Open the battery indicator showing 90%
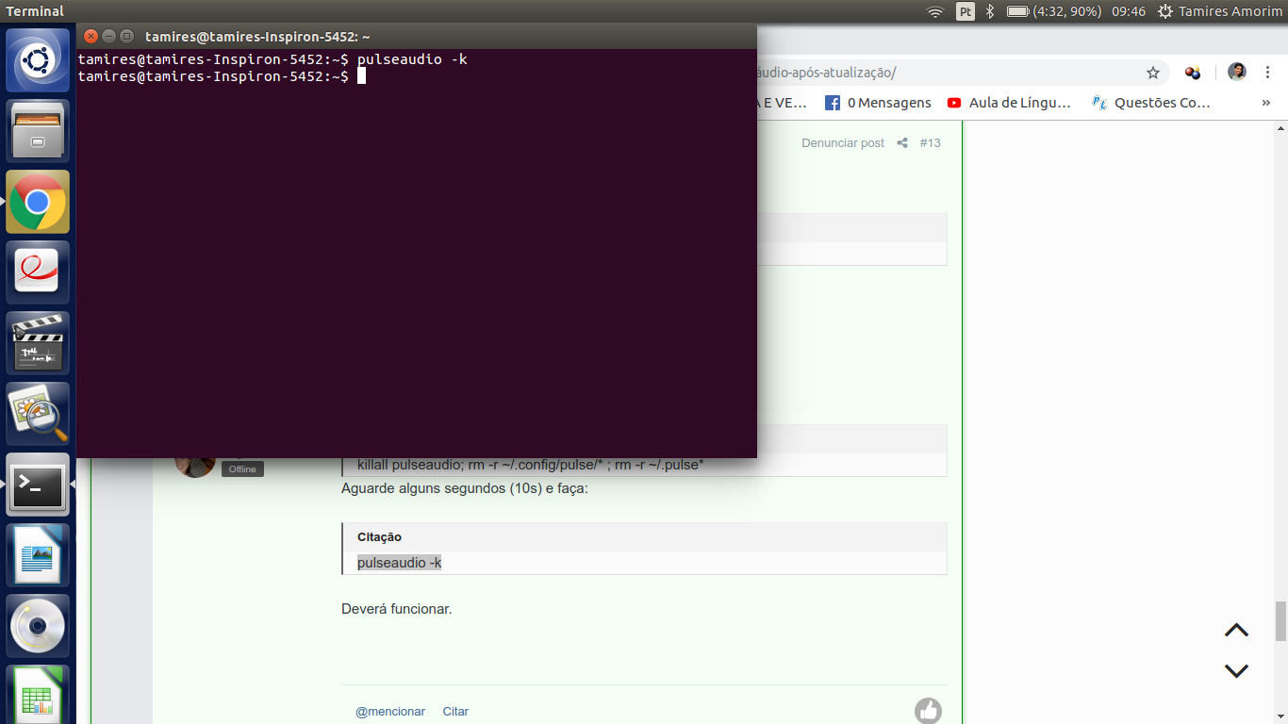 click(x=1054, y=11)
